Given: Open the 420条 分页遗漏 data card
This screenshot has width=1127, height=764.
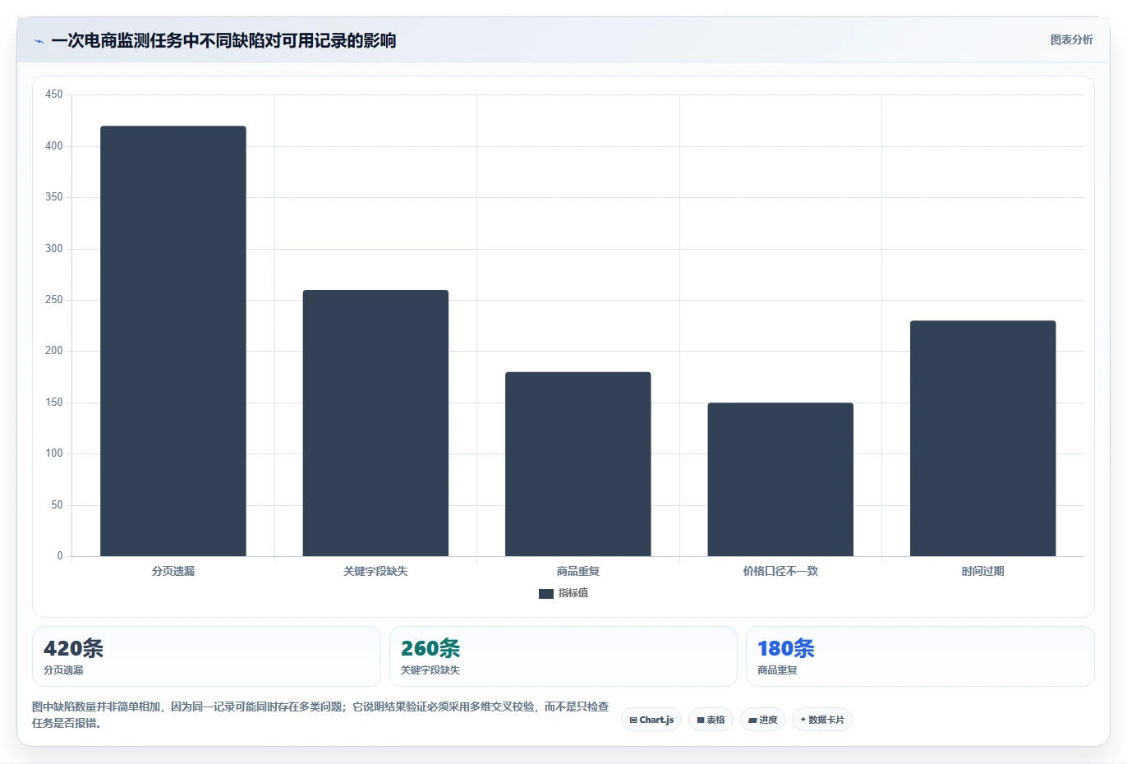Looking at the screenshot, I should 206,656.
